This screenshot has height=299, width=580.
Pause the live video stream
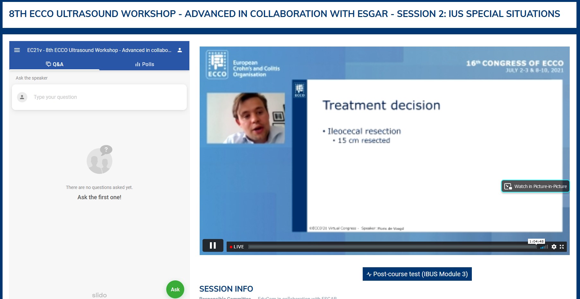click(x=213, y=245)
